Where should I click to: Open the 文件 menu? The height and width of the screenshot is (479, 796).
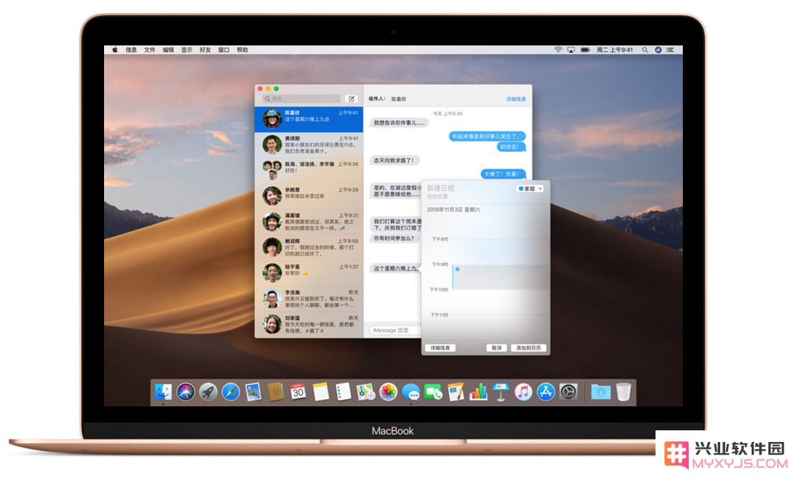pyautogui.click(x=150, y=49)
